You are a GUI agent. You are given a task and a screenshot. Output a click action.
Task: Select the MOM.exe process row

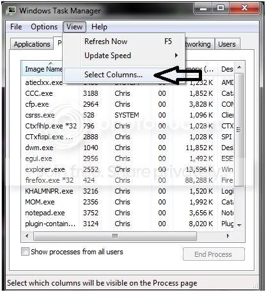point(128,202)
